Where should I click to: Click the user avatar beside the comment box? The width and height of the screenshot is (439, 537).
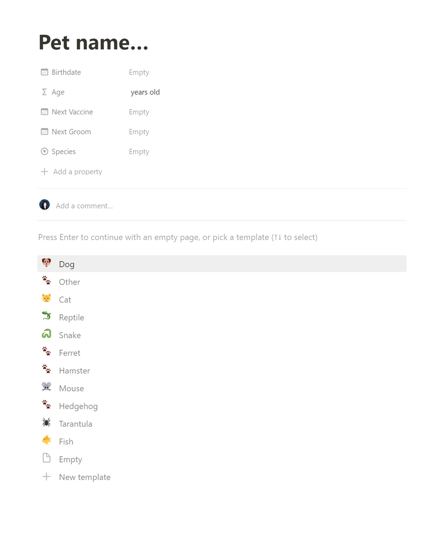pyautogui.click(x=45, y=205)
